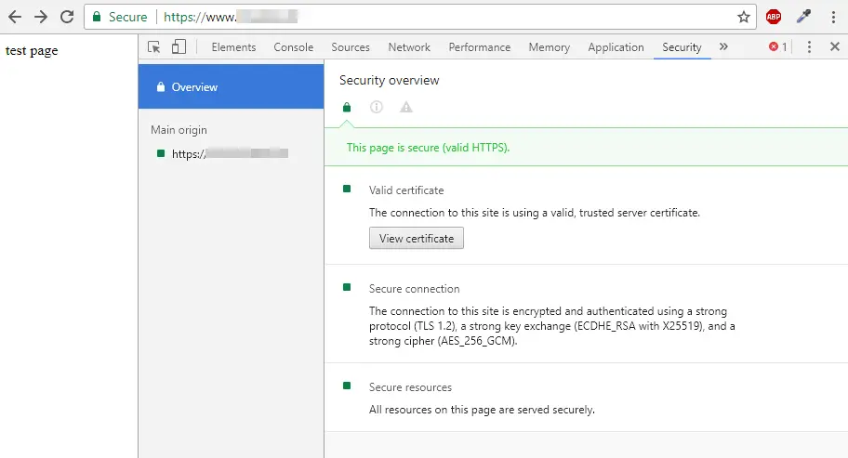Reload the page with the refresh icon
This screenshot has height=458, width=848.
[x=67, y=17]
